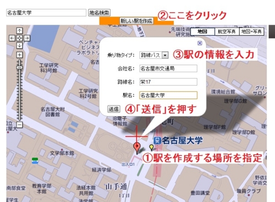Click the 文学部本館 map label
Viewport: 275px width, 202px height.
[62, 153]
